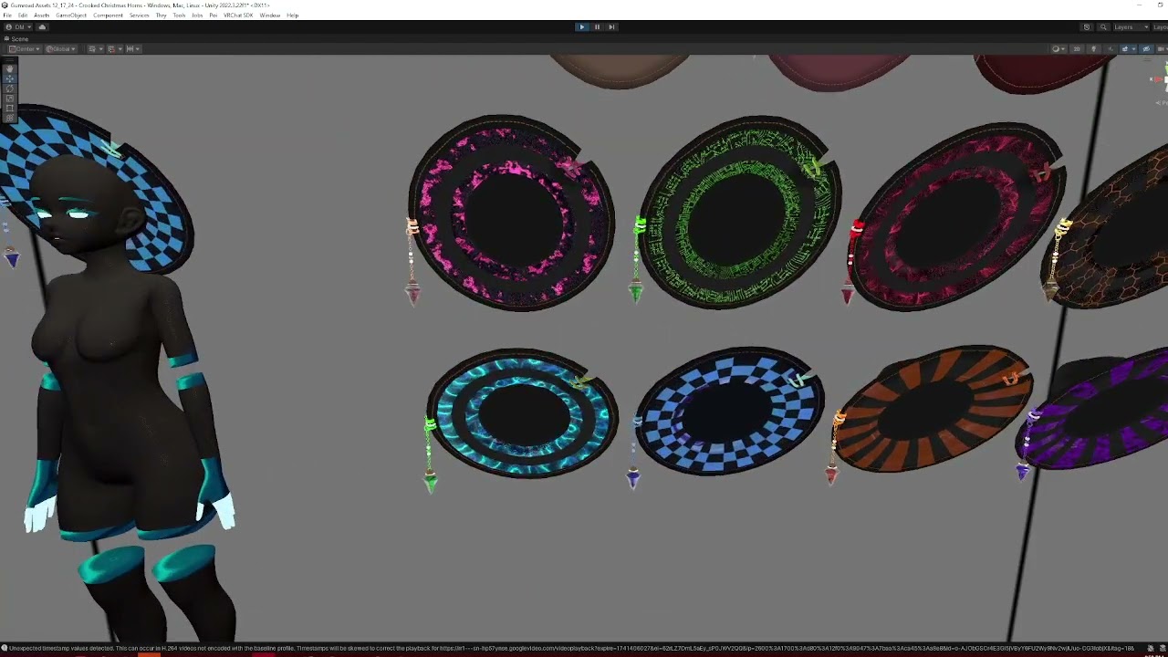Open the cloud services icon
Viewport: 1168px width, 657px height.
tap(42, 27)
